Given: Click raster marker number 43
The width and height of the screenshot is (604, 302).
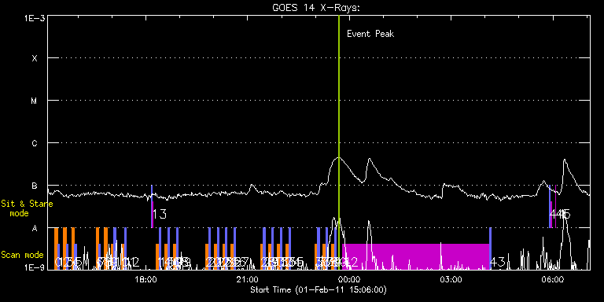Looking at the screenshot, I should point(497,263).
